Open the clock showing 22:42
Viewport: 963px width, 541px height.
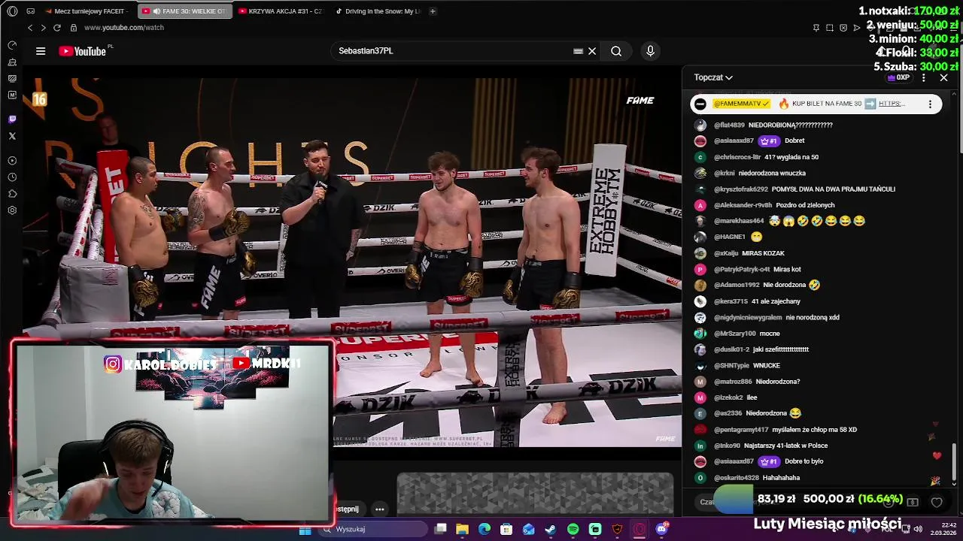coord(944,529)
